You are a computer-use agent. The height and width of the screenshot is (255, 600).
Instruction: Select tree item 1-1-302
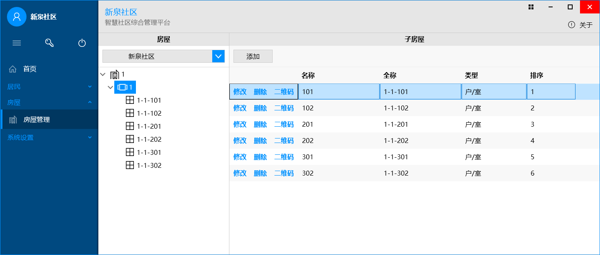[149, 165]
